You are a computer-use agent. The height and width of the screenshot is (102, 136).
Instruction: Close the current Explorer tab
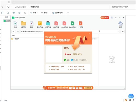click(9, 2)
